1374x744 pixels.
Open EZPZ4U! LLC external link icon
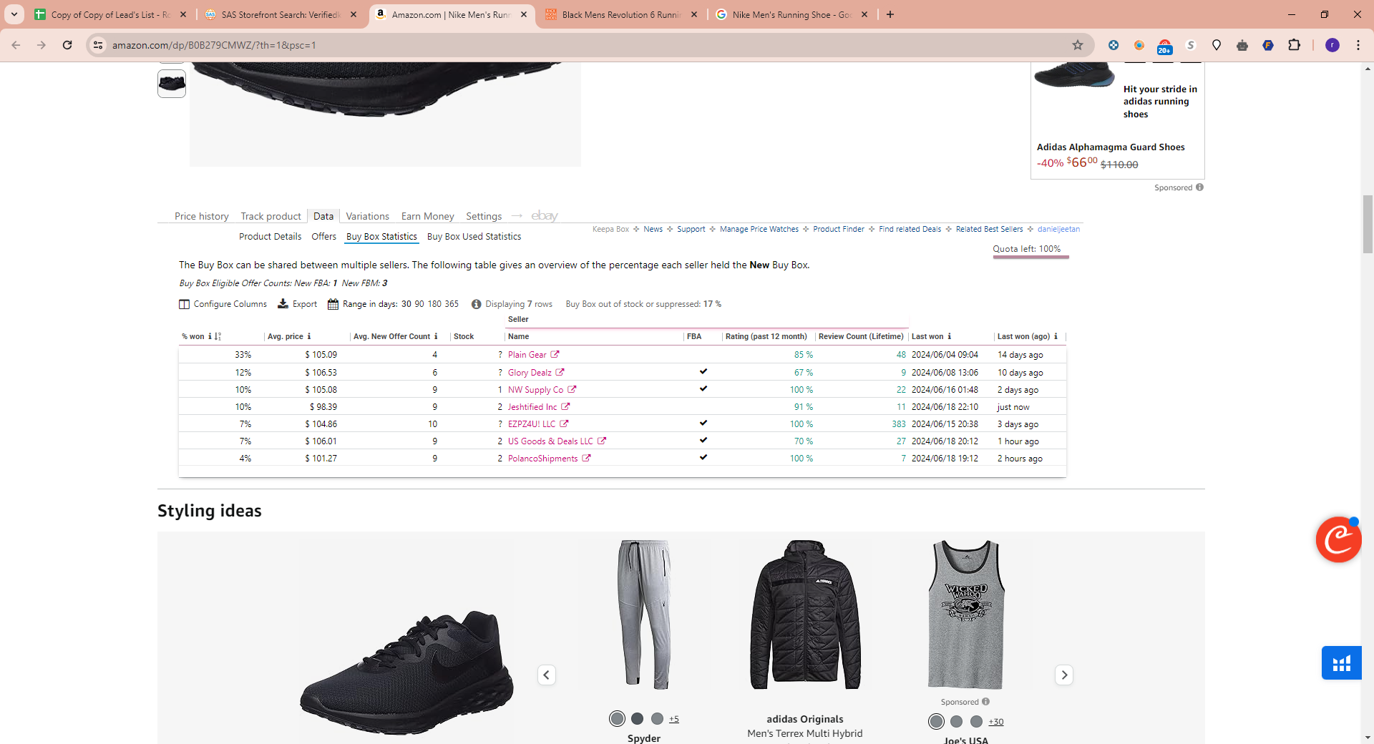[x=564, y=424]
